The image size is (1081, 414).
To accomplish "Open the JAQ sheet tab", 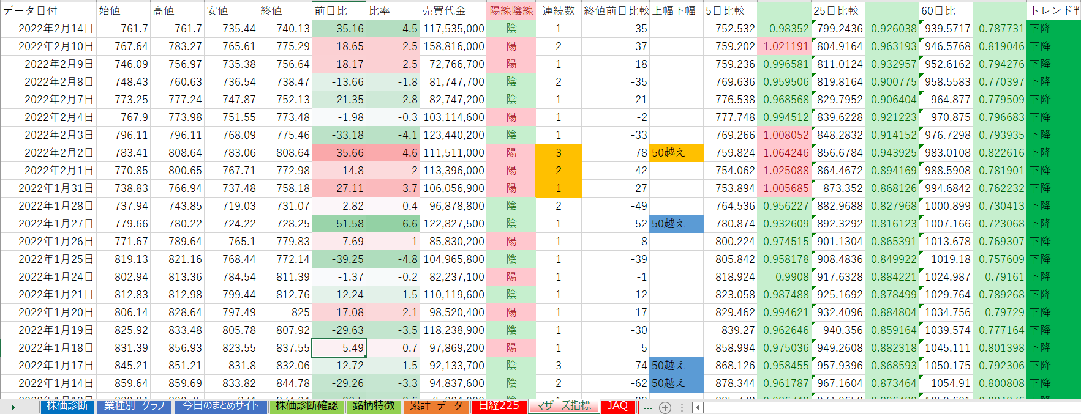I will point(617,406).
